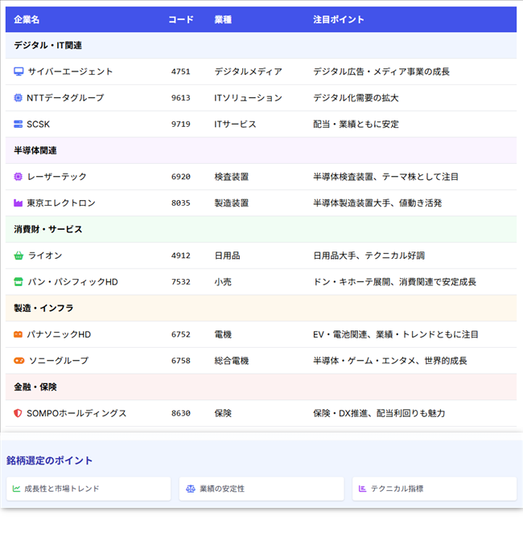Click stock code 4912
Screen dimensions: 523x536
tap(181, 256)
